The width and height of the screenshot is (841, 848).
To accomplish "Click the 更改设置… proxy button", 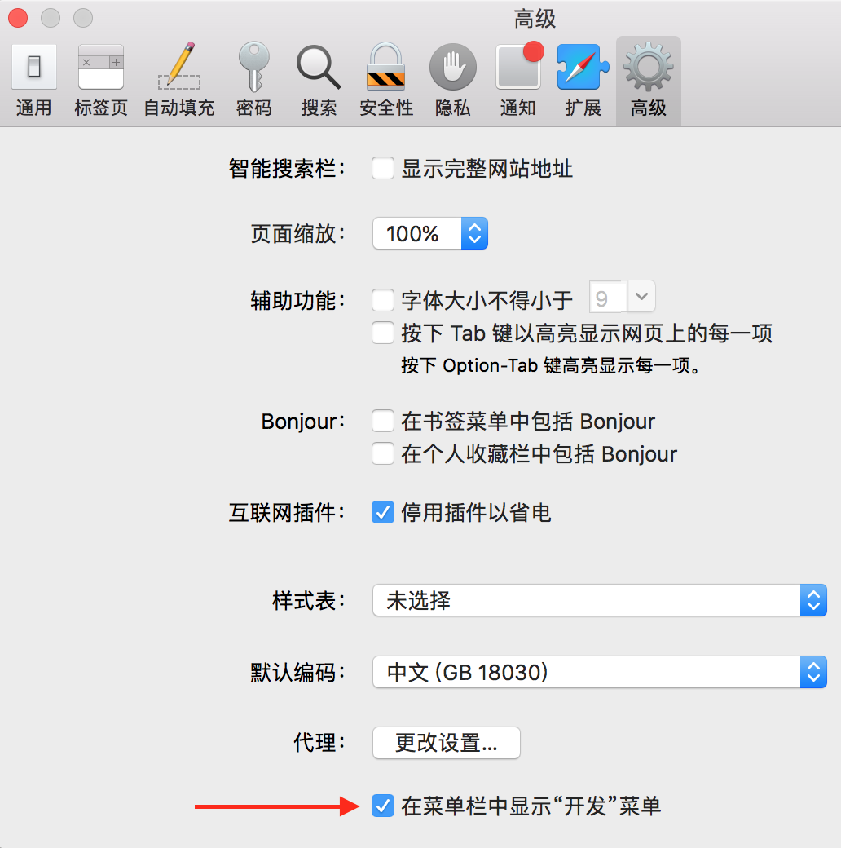I will coord(447,743).
